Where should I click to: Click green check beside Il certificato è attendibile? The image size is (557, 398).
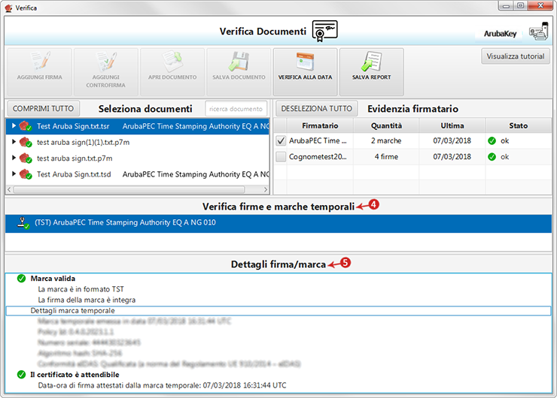pyautogui.click(x=21, y=375)
